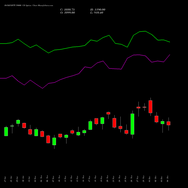Click the 26 Nov date label on the axis

[x=132, y=179]
